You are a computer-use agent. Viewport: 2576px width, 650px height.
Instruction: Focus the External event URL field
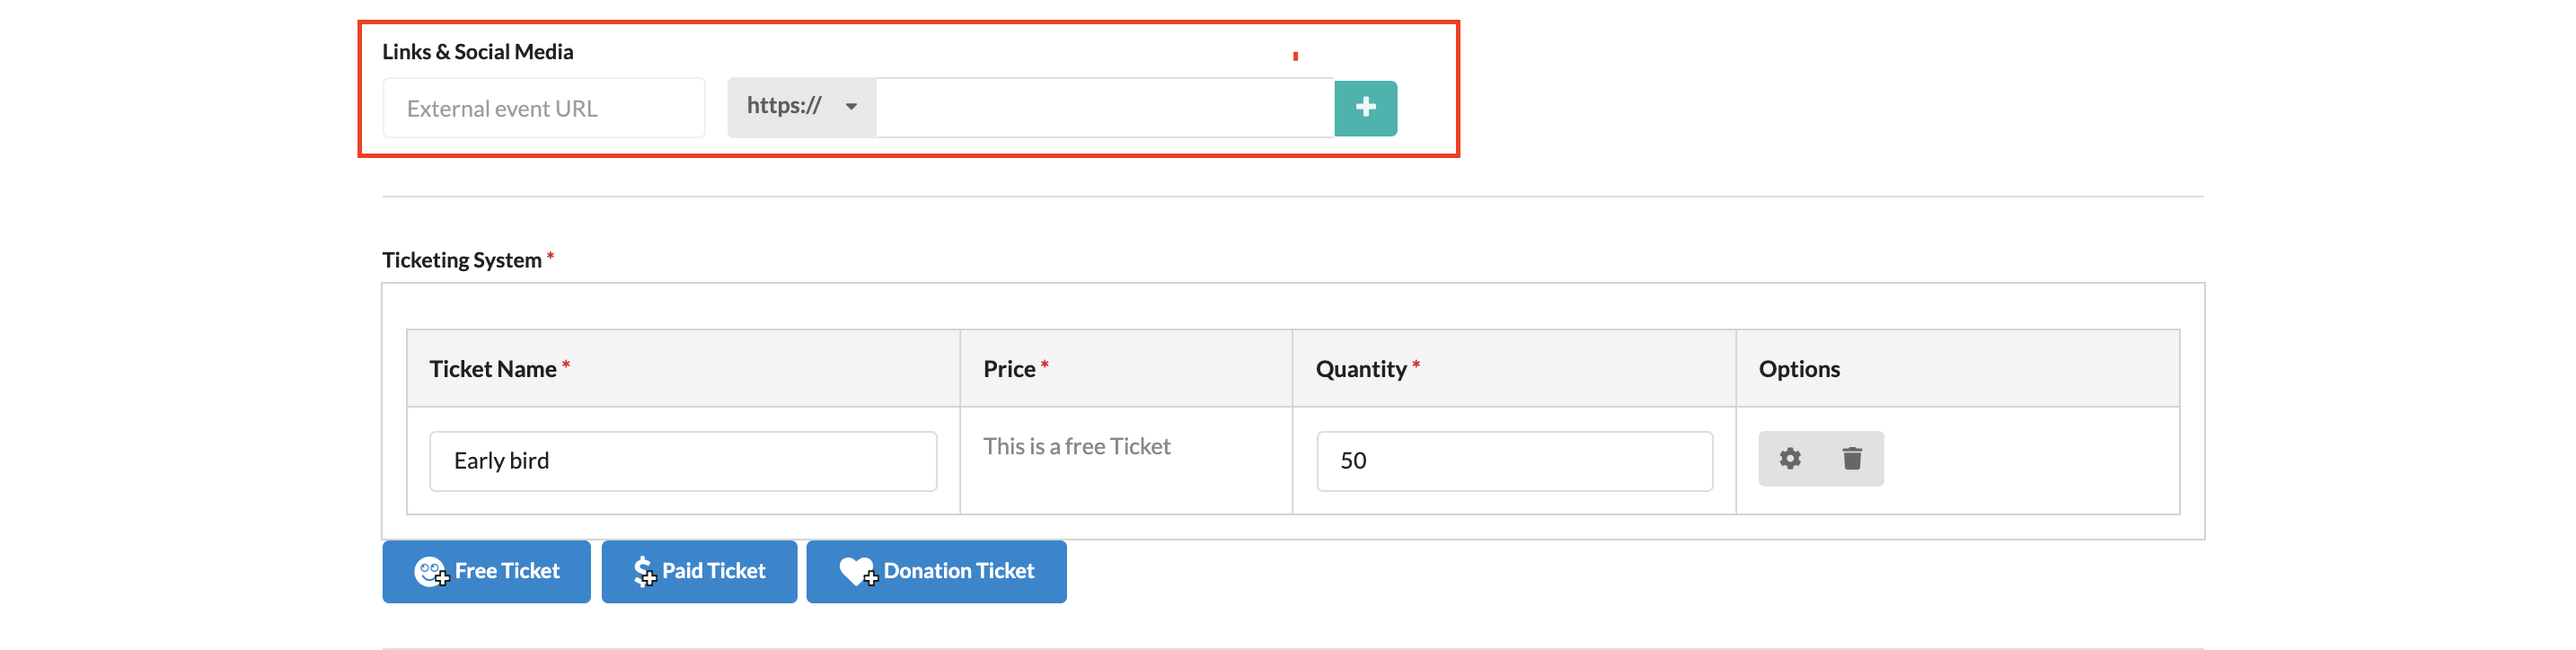[x=543, y=108]
